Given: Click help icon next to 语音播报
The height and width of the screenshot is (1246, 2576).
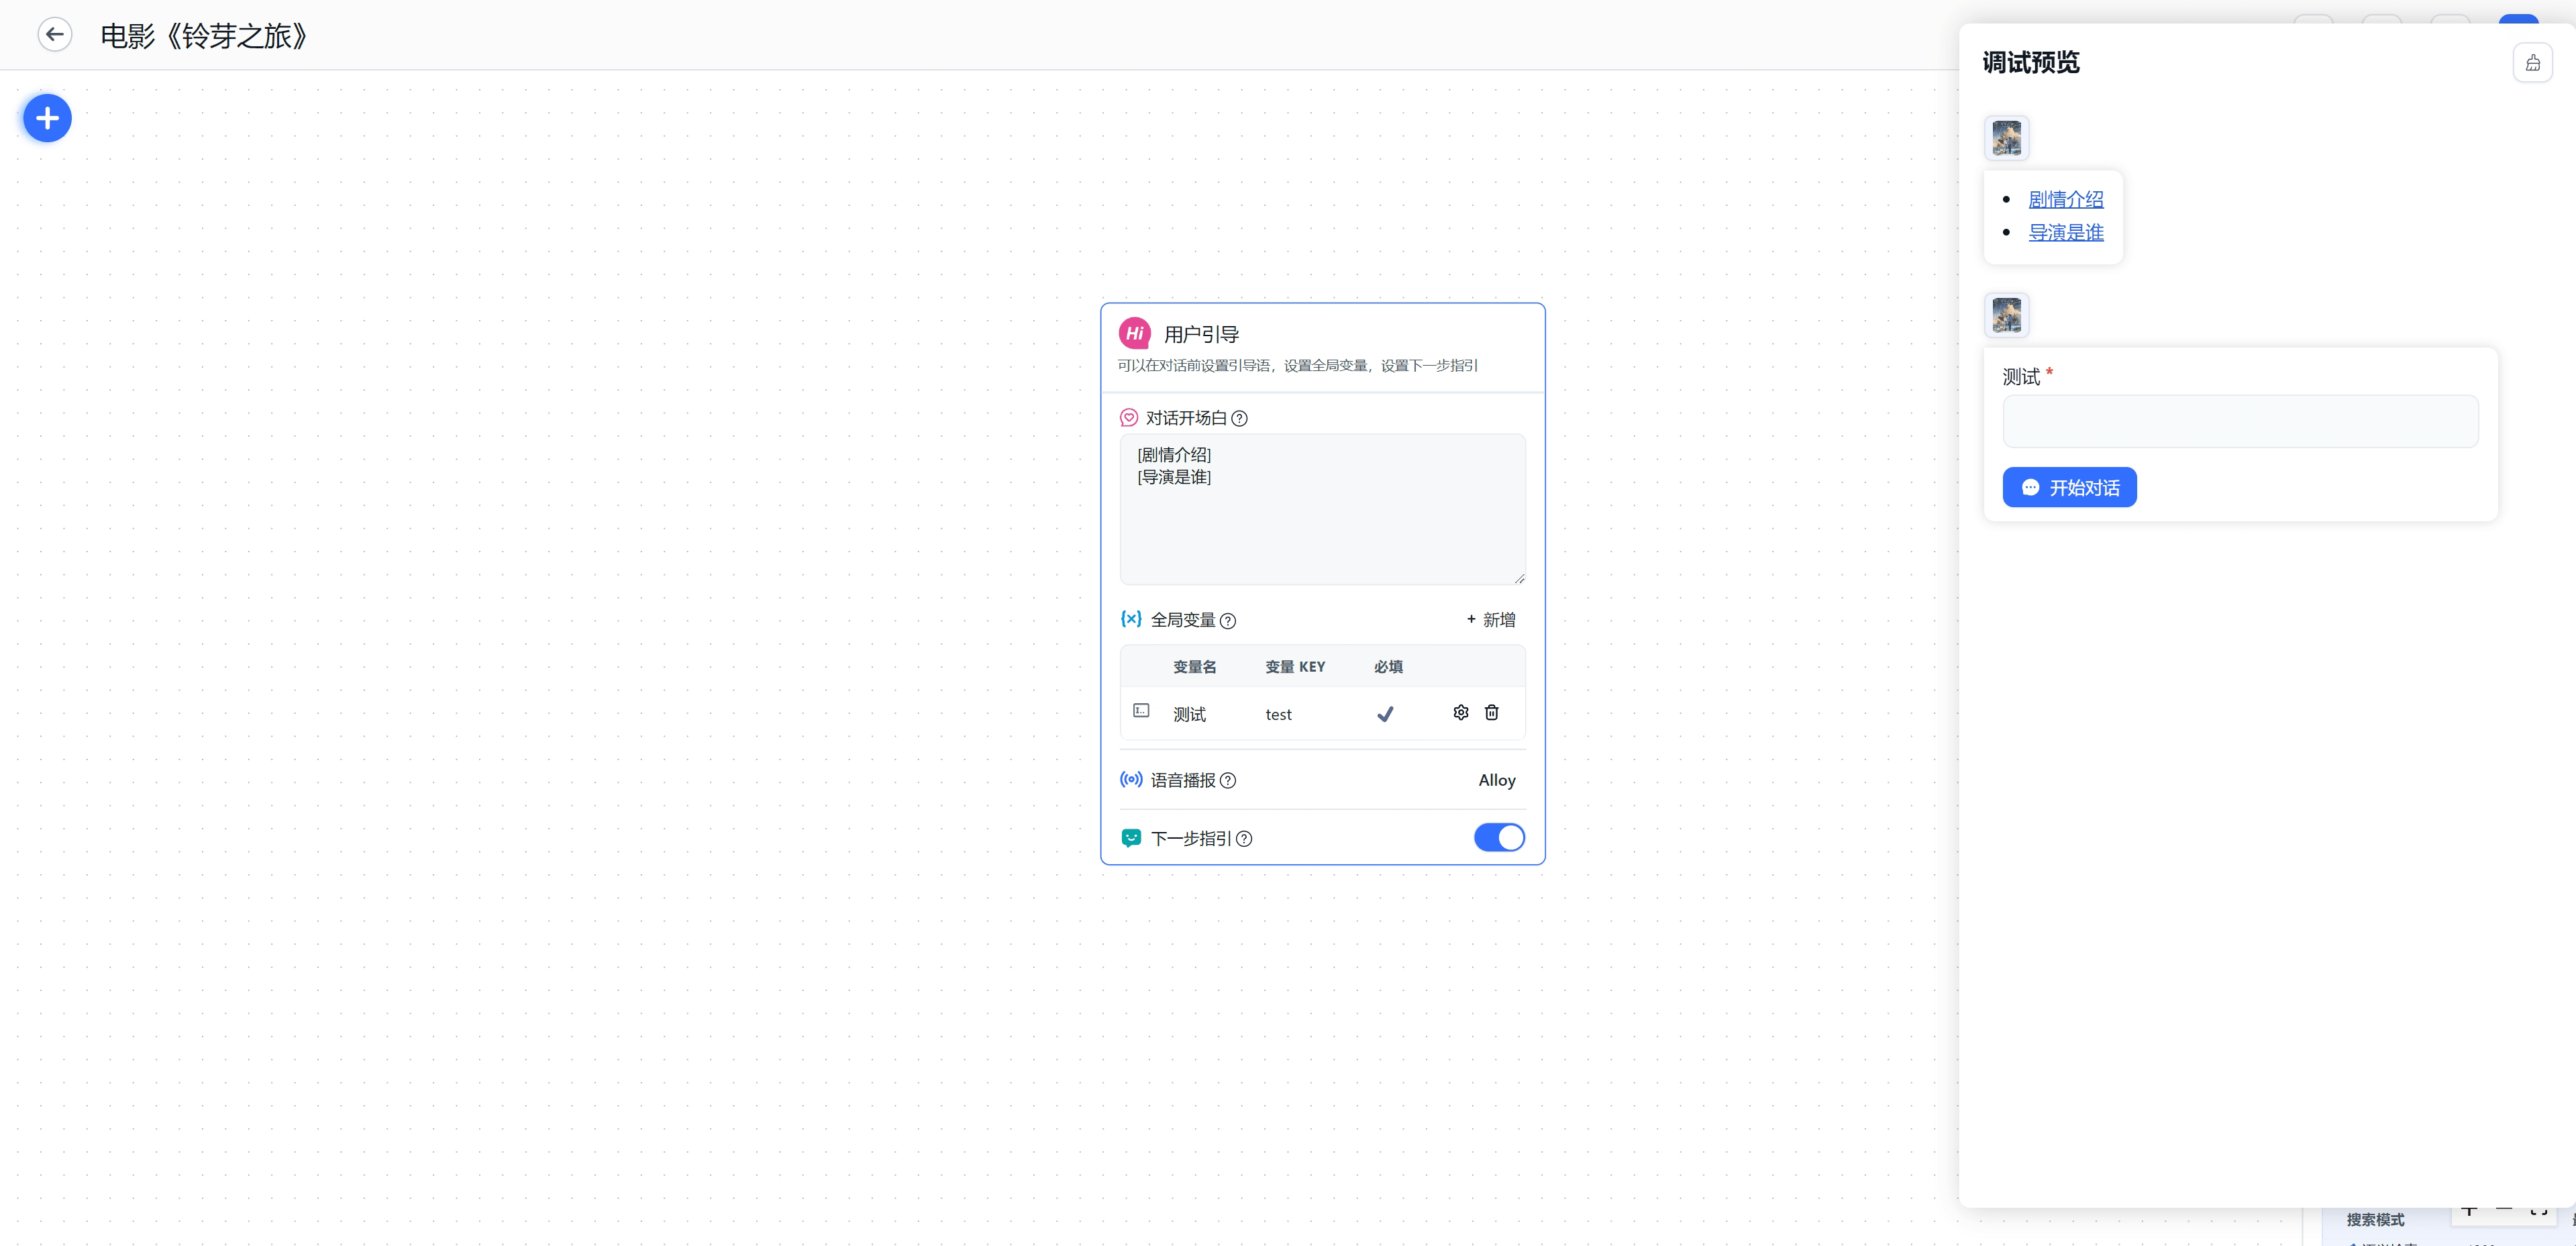Looking at the screenshot, I should (x=1228, y=781).
